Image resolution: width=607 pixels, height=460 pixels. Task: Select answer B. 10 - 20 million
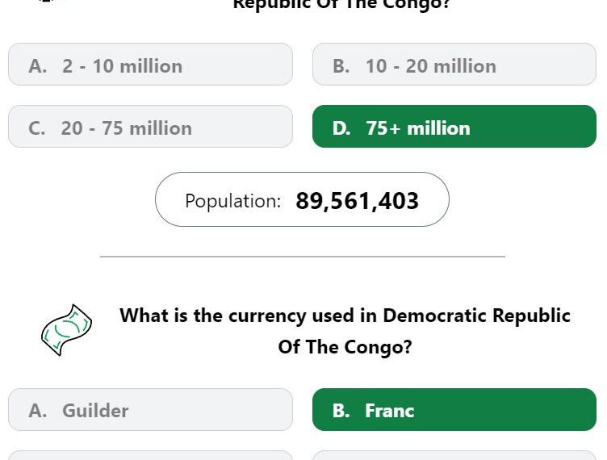tap(454, 65)
